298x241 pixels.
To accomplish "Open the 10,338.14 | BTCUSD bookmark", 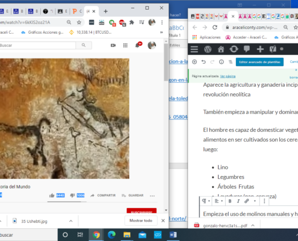I will [90, 33].
